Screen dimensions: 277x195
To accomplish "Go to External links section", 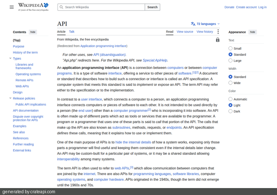I will coord(22,150).
